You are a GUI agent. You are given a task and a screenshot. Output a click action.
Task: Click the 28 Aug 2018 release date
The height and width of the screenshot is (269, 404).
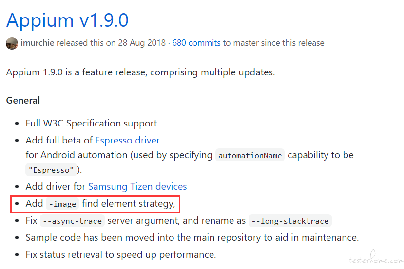coord(142,43)
